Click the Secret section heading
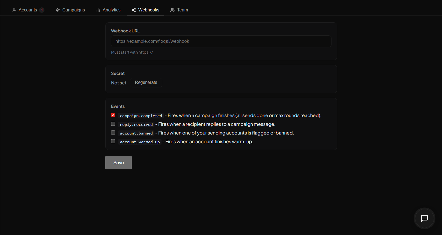442x235 pixels. (x=118, y=74)
